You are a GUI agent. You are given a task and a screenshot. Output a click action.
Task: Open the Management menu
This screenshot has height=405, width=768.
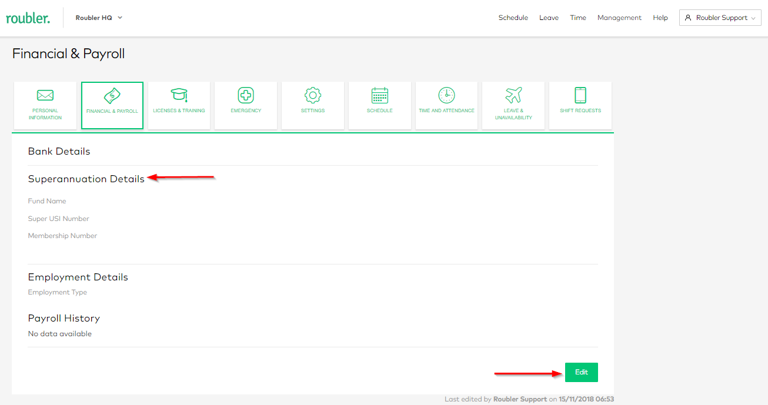pyautogui.click(x=619, y=18)
